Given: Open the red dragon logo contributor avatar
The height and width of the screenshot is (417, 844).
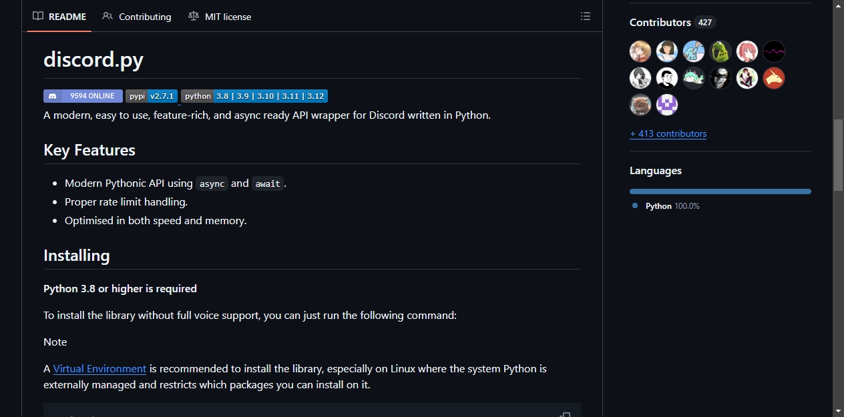Looking at the screenshot, I should [774, 78].
